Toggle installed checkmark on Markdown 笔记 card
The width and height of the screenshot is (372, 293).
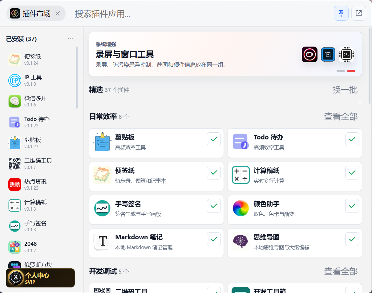tap(214, 239)
